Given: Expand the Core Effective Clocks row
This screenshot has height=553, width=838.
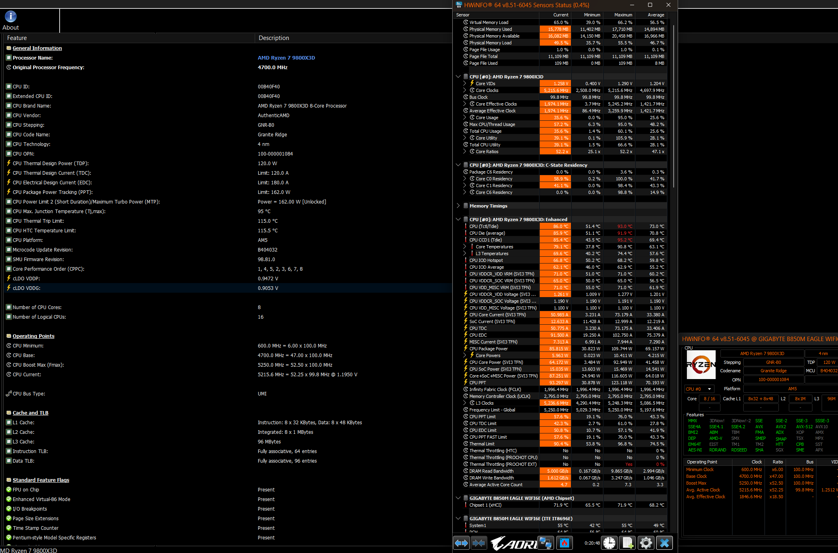Looking at the screenshot, I should (465, 104).
